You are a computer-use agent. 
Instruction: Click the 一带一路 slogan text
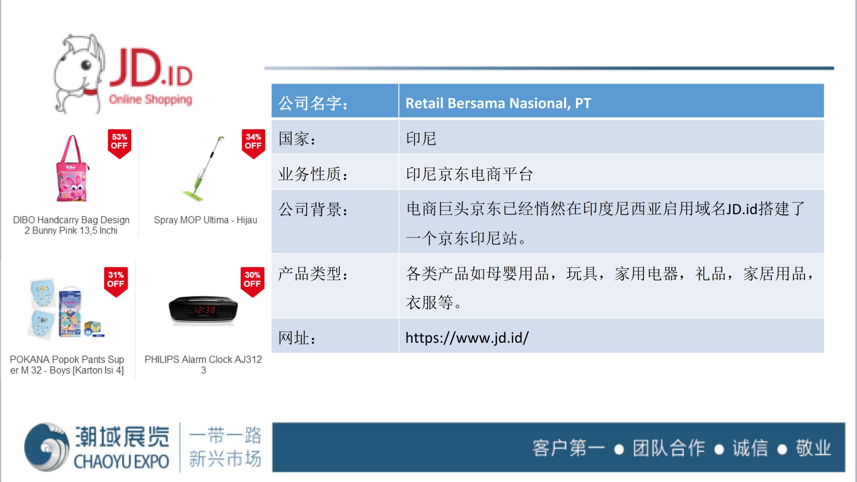225,435
